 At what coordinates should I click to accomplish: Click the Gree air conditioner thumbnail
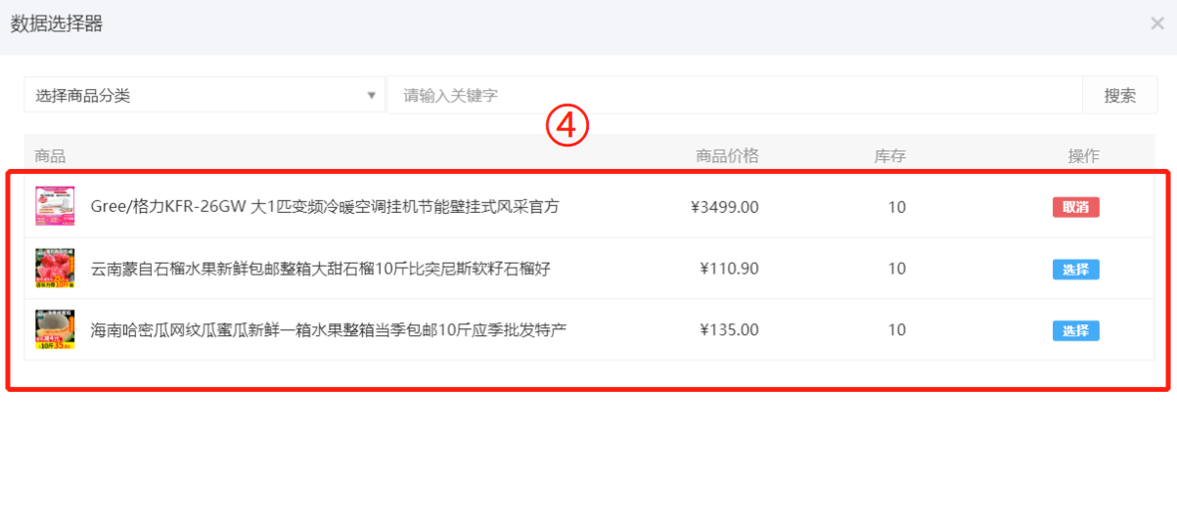point(56,206)
